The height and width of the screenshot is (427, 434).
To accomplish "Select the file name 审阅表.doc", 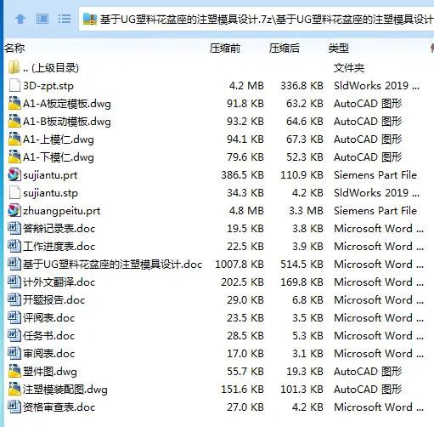I will (49, 354).
